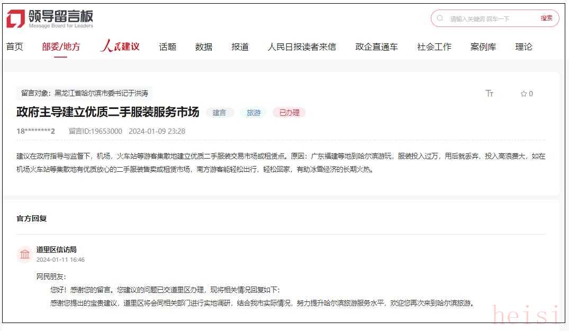Click the 搜索 search button

pos(546,18)
